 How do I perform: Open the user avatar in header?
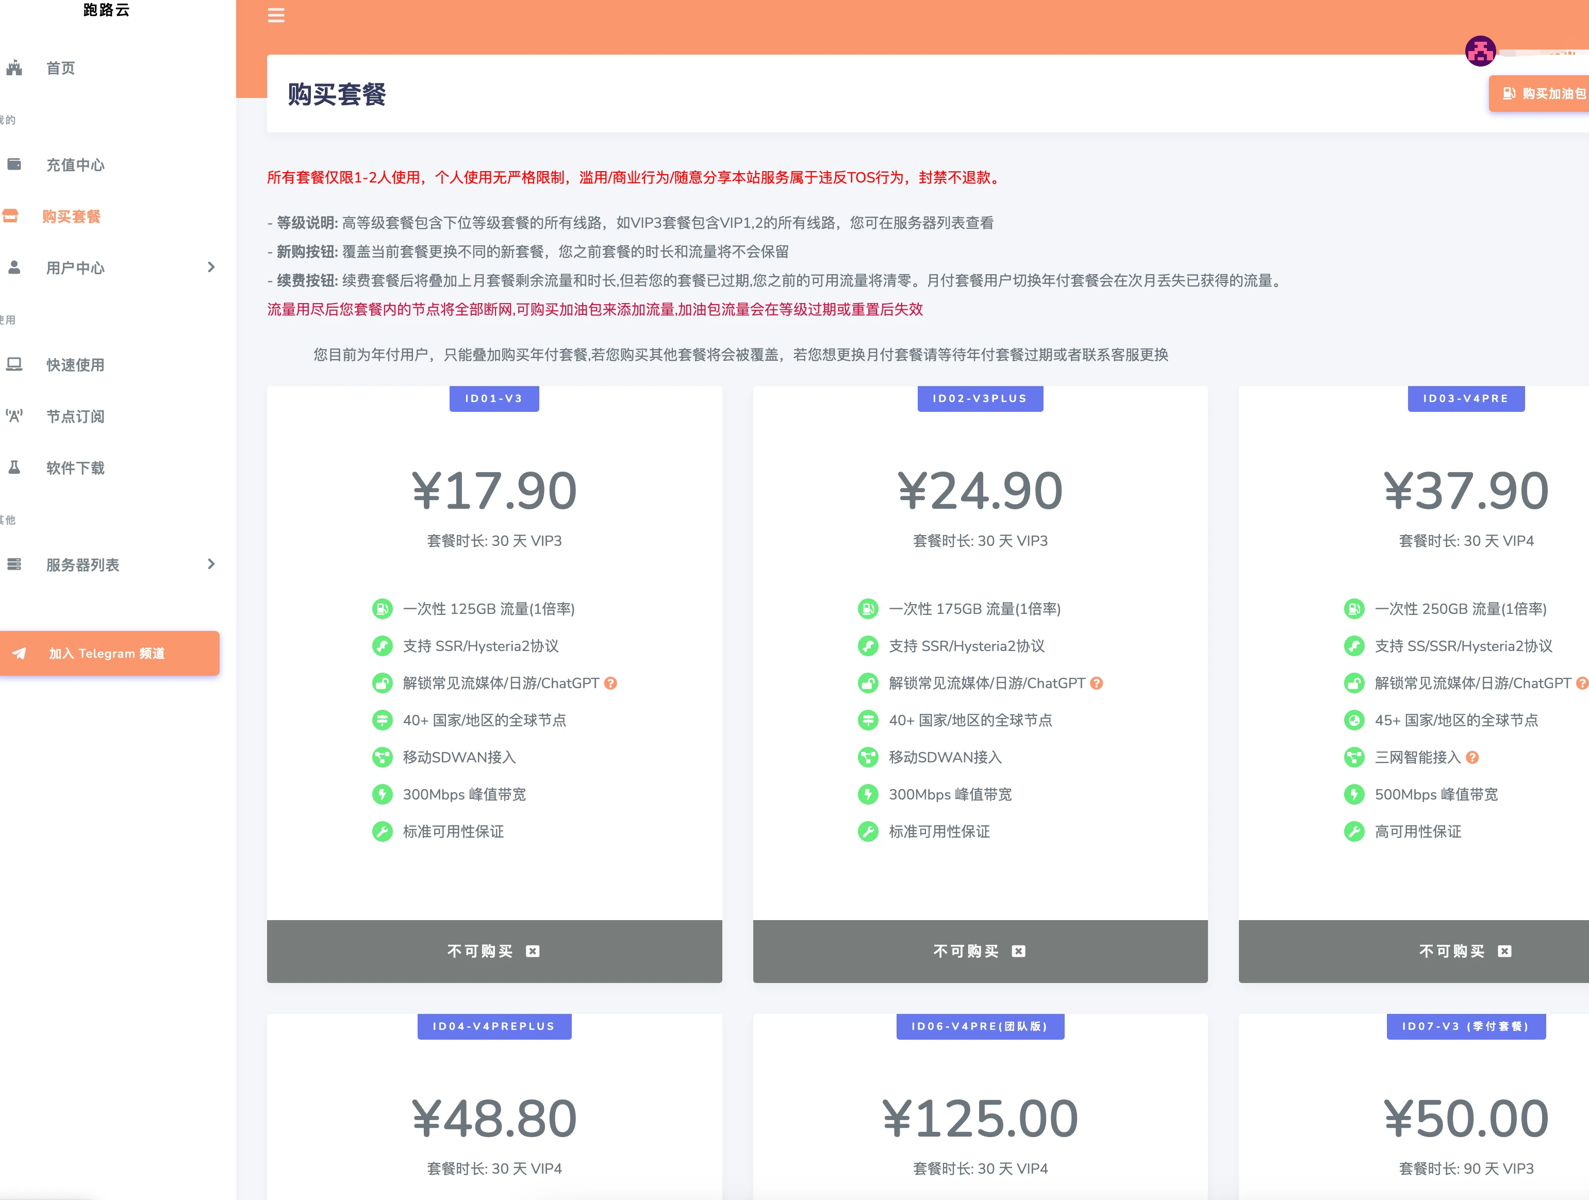click(1480, 51)
